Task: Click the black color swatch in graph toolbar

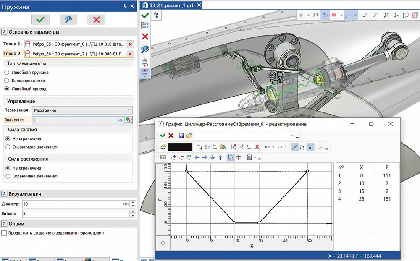Action: tap(180, 147)
